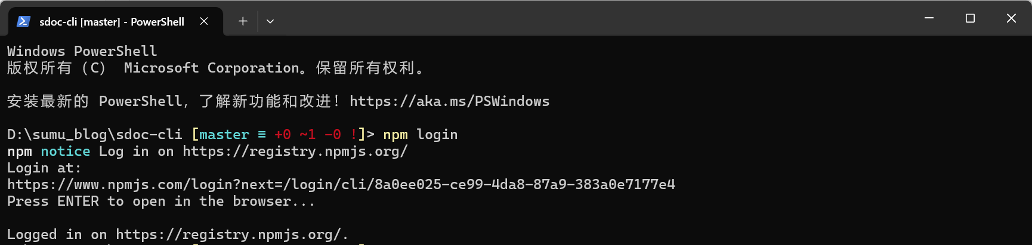This screenshot has width=1032, height=245.
Task: Expand the new tab profile dropdown chevron
Action: click(x=270, y=21)
